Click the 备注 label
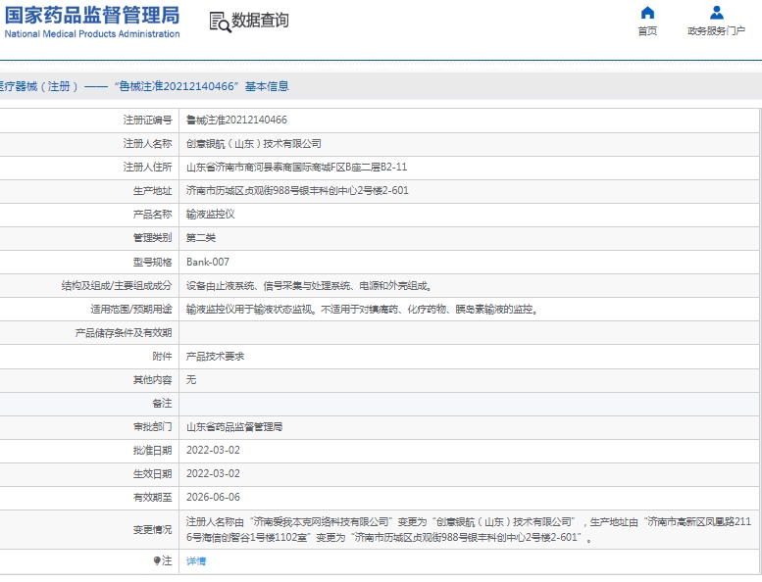762x582 pixels. click(162, 404)
